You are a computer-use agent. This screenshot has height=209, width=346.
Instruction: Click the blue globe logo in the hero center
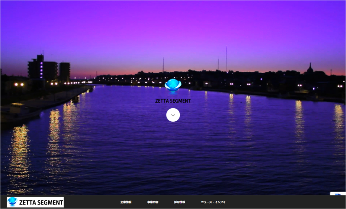pyautogui.click(x=173, y=85)
